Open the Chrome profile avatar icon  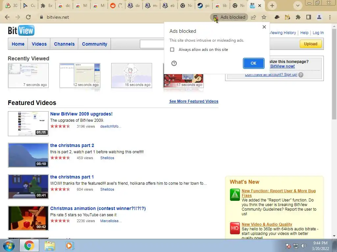tap(319, 17)
